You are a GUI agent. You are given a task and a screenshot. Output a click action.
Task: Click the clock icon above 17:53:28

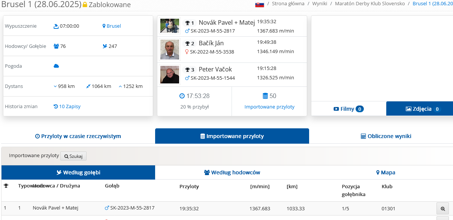click(x=182, y=96)
